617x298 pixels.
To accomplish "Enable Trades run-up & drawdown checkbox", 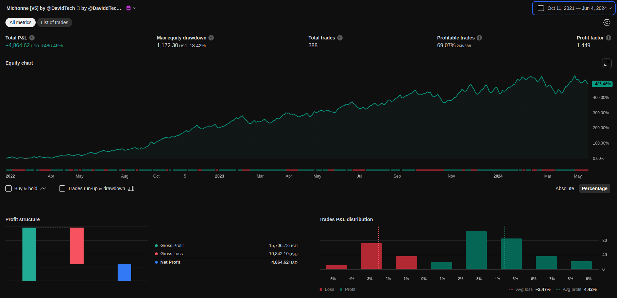I will [x=62, y=188].
